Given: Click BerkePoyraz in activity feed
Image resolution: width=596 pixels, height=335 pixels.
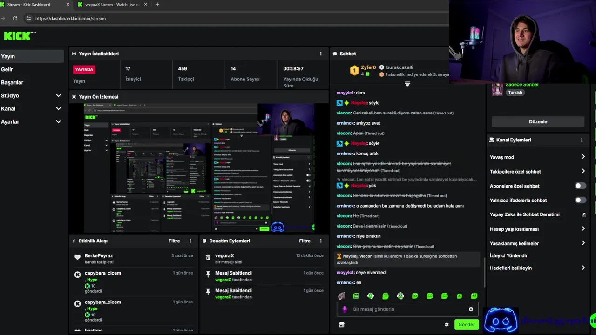Looking at the screenshot, I should tap(99, 255).
